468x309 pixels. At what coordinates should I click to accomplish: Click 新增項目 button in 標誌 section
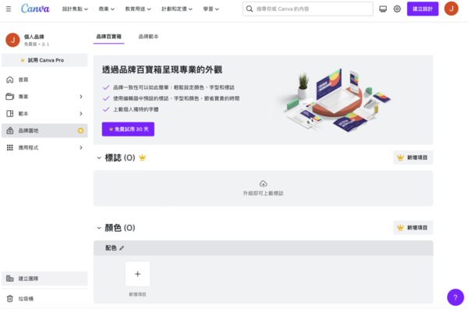point(413,158)
